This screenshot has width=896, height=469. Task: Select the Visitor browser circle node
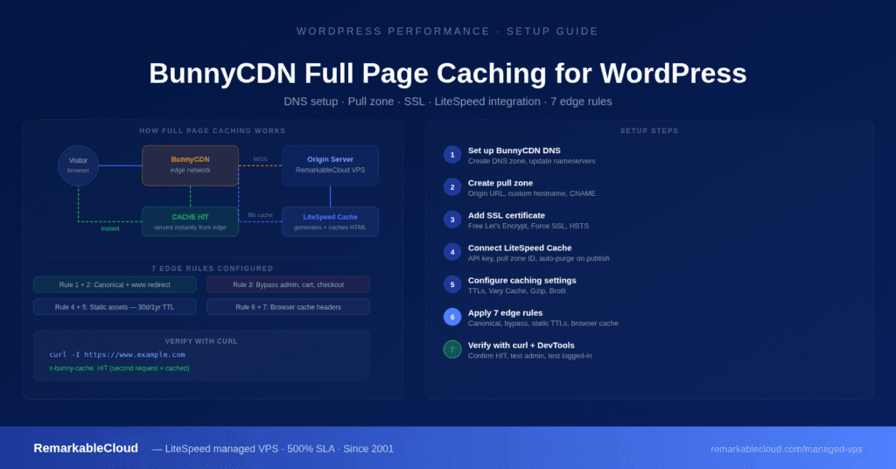click(x=78, y=165)
